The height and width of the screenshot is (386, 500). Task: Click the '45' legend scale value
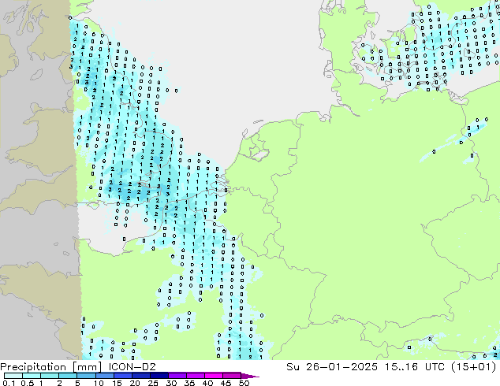click(x=226, y=383)
